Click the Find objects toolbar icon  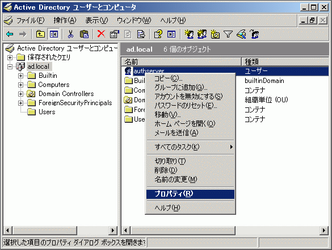click(x=241, y=34)
